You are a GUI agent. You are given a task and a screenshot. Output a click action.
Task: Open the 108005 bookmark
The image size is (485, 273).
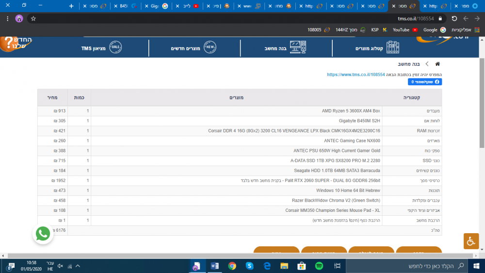coord(318,30)
